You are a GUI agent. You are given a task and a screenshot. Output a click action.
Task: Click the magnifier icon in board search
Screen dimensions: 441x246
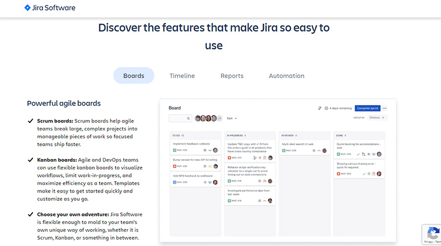188,118
